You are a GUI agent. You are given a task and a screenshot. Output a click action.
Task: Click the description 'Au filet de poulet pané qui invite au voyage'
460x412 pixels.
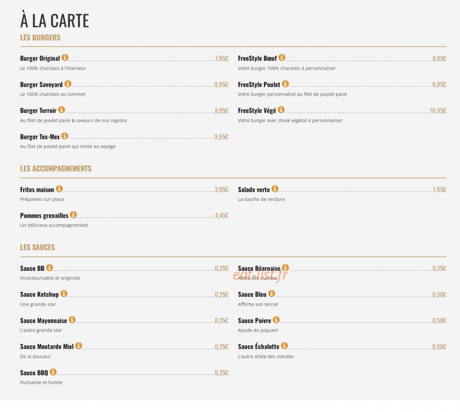[68, 147]
